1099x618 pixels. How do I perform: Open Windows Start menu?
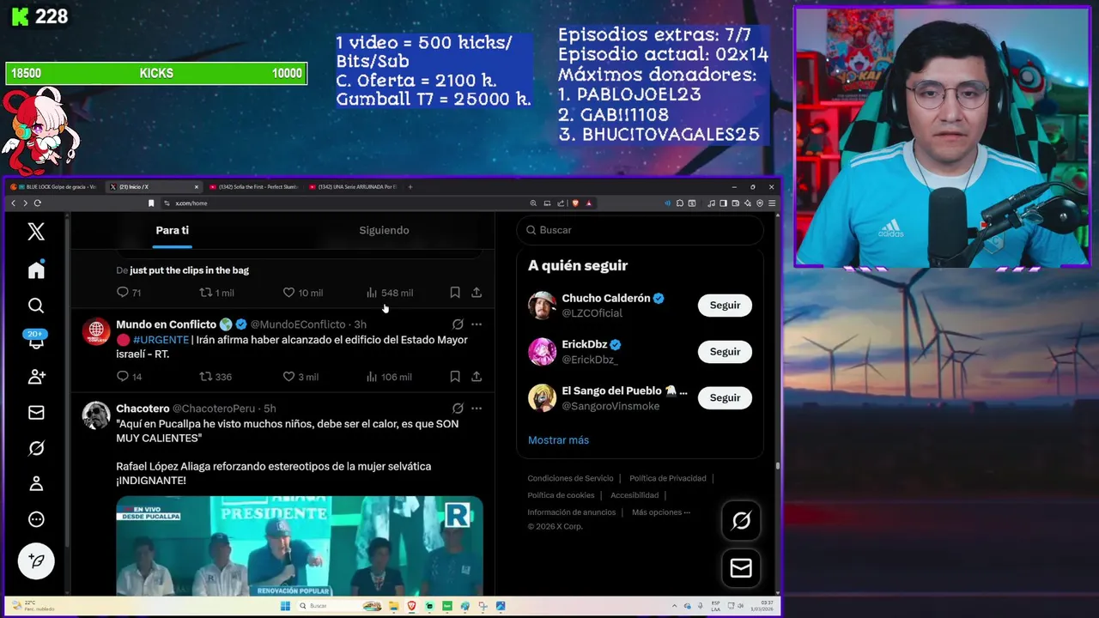[285, 606]
